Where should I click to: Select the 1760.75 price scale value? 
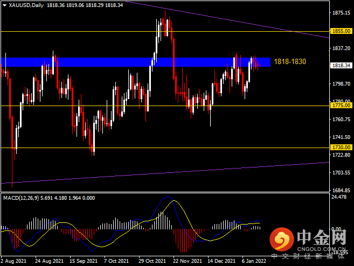pyautogui.click(x=342, y=119)
